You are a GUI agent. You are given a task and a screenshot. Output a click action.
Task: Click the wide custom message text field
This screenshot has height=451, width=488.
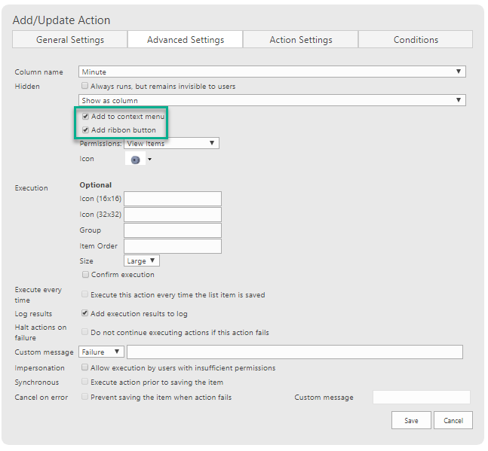[x=295, y=352]
